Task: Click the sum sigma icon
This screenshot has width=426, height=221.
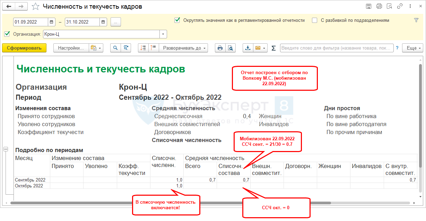Action: 273,48
